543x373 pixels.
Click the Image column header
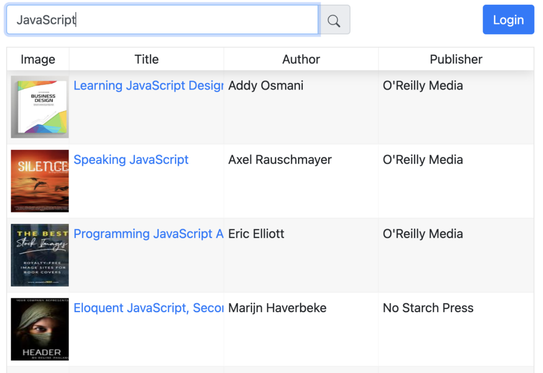(38, 59)
